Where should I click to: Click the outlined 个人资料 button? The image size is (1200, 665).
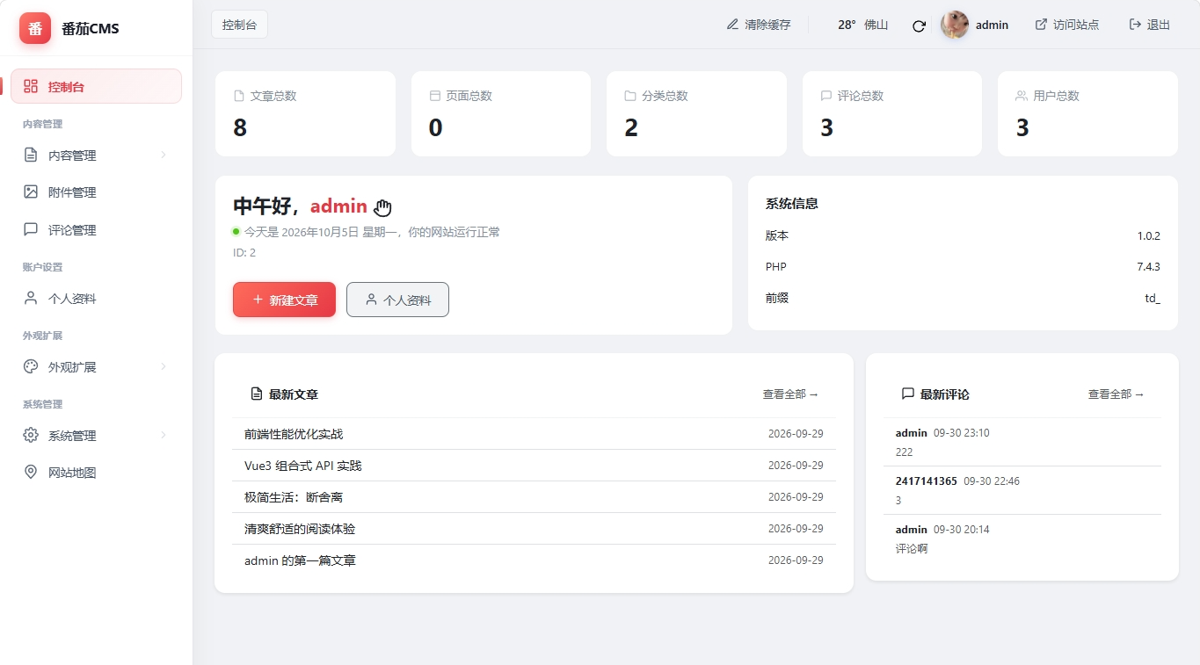point(397,300)
